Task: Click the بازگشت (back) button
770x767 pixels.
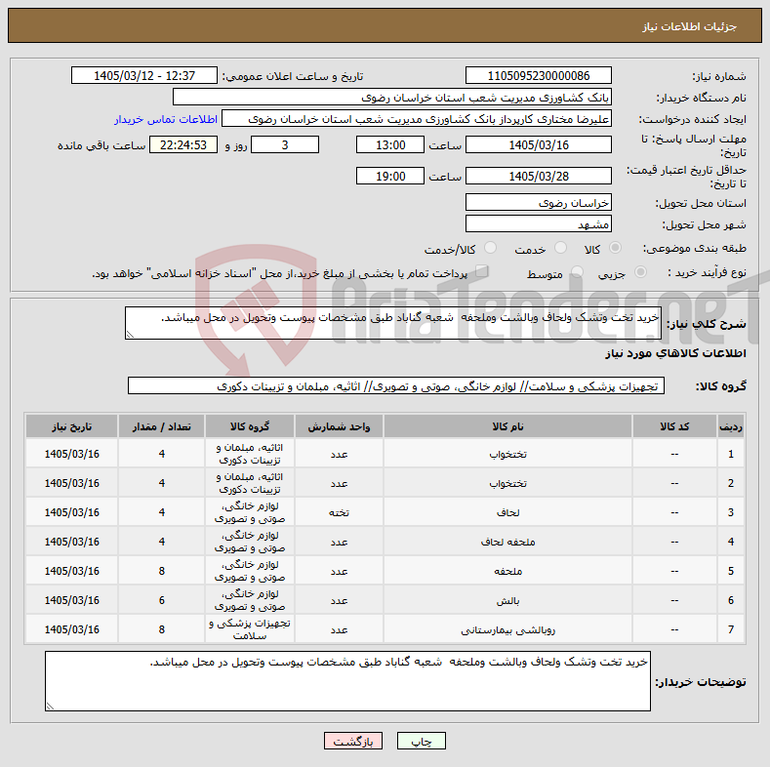Action: point(353,741)
